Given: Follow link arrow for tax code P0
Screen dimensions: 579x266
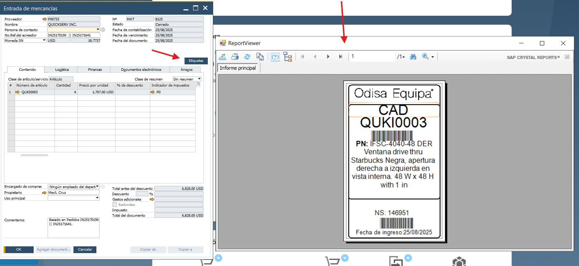Looking at the screenshot, I should pyautogui.click(x=153, y=92).
